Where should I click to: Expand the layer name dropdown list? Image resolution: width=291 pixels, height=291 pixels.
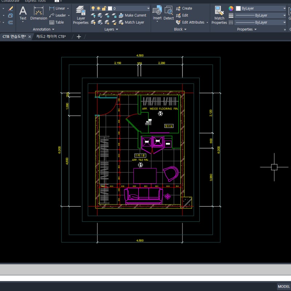click(148, 8)
